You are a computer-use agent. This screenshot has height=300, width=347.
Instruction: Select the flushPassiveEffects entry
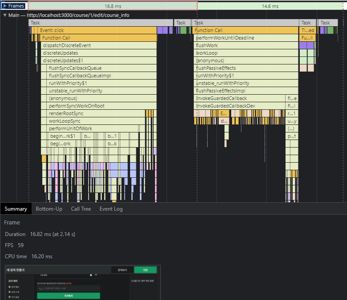246,68
